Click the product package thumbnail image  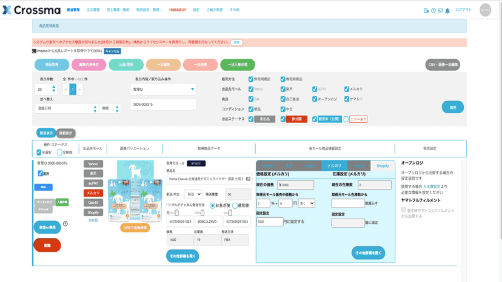pos(135,191)
